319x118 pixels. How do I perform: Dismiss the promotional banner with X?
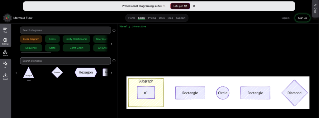pos(194,6)
